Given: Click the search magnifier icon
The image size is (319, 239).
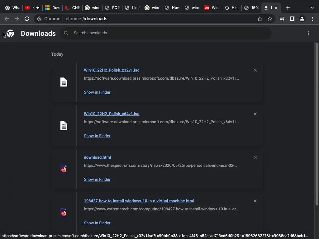Looking at the screenshot, I should click(66, 33).
